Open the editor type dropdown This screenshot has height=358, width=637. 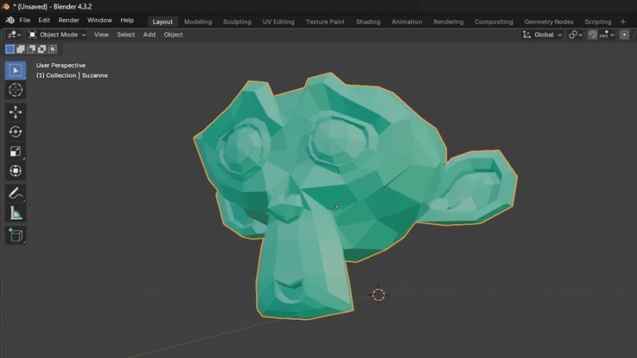click(x=14, y=34)
